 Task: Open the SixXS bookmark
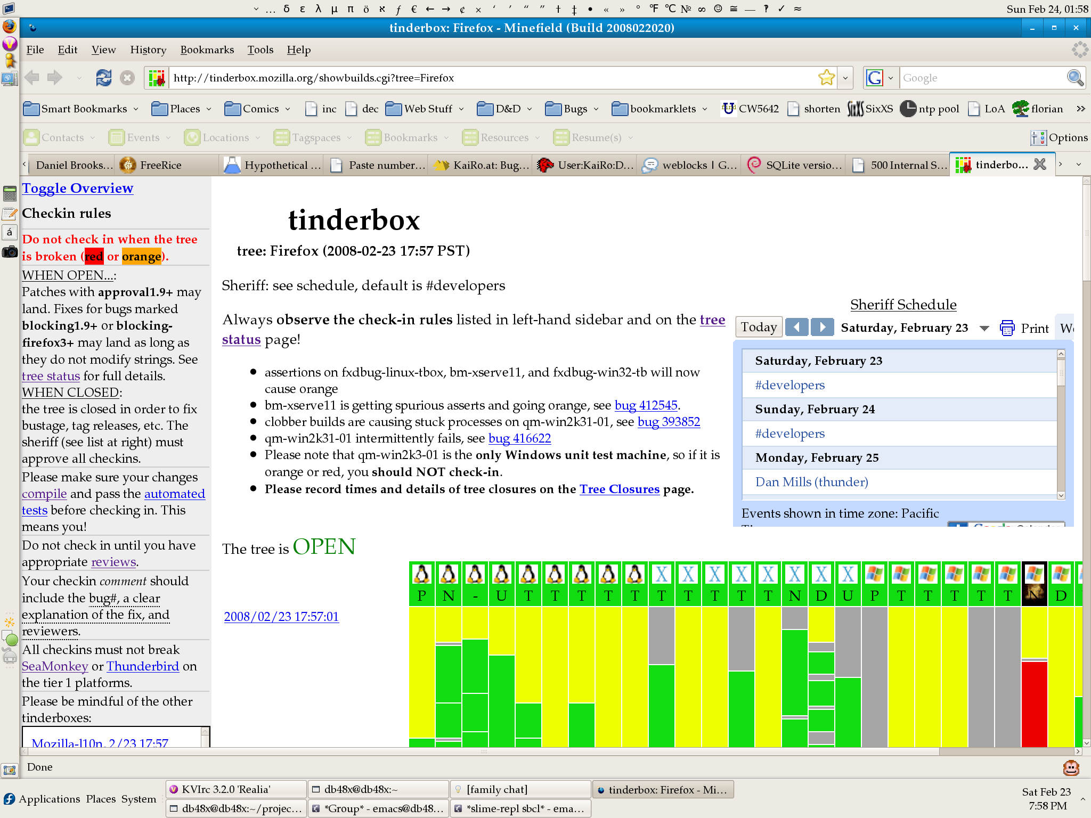click(870, 109)
